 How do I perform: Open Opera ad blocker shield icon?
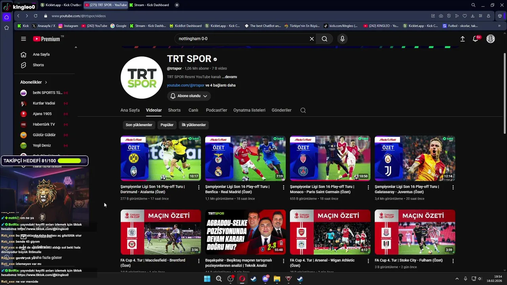[449, 16]
